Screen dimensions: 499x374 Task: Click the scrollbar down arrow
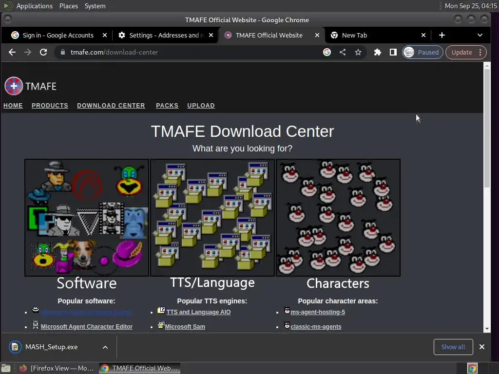pyautogui.click(x=487, y=329)
